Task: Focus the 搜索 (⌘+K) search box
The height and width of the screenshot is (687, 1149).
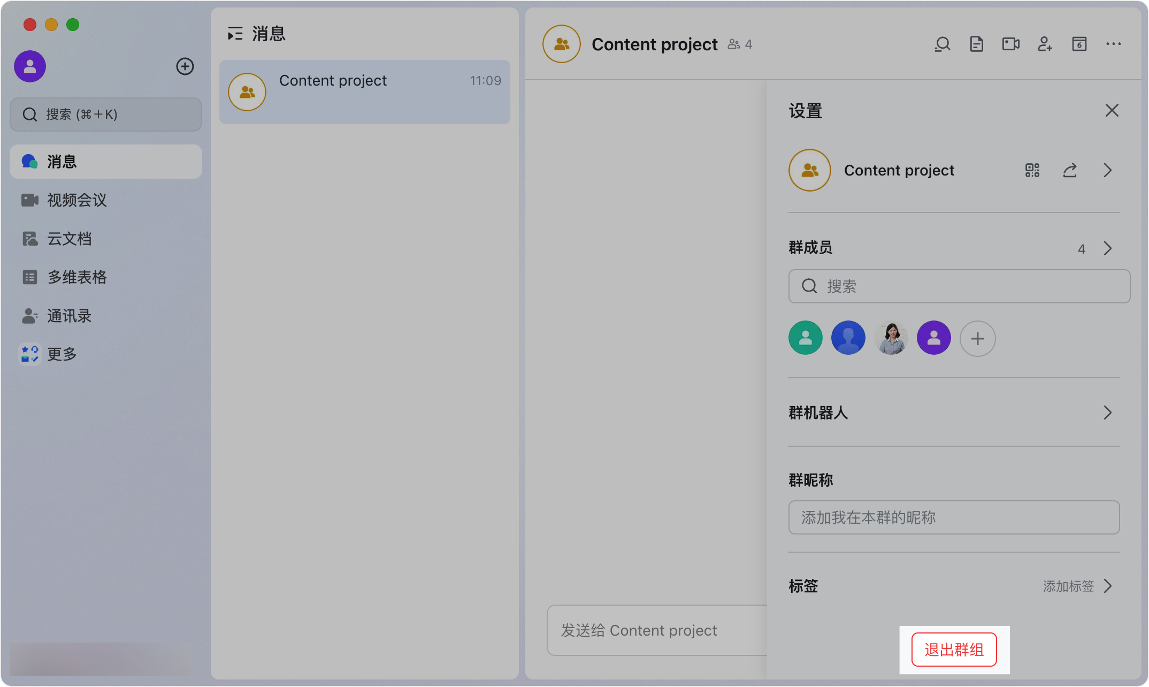Action: (x=106, y=114)
